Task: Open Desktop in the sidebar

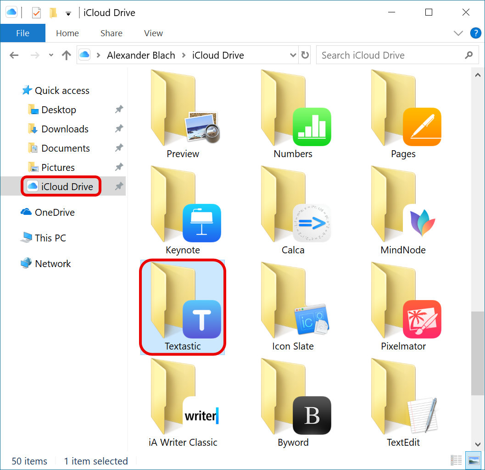Action: pyautogui.click(x=52, y=109)
